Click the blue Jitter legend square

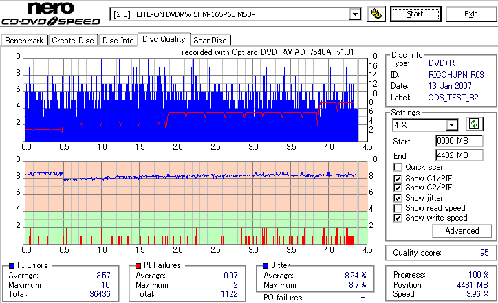266,266
